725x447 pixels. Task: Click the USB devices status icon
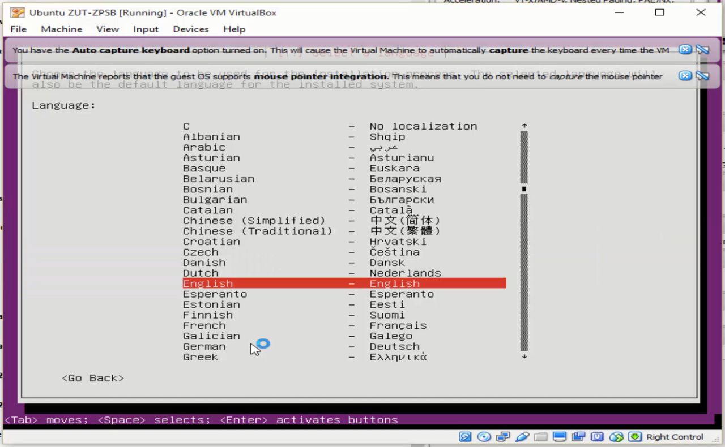(x=522, y=437)
